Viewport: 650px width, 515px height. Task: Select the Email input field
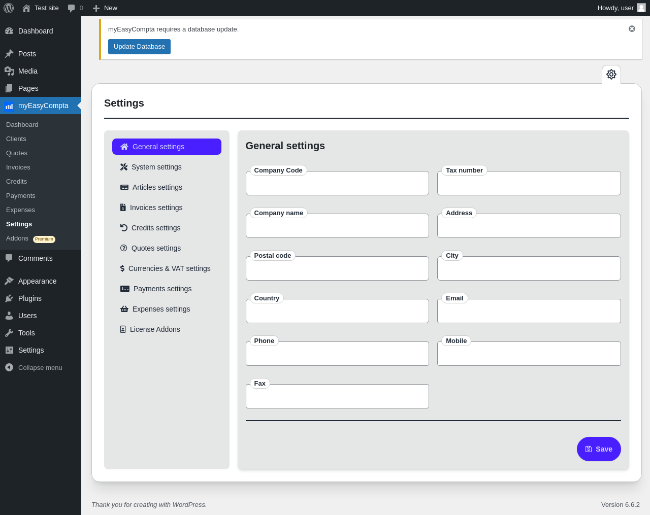click(529, 311)
